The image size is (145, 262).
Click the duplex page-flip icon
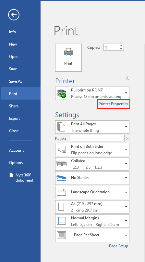61,149
